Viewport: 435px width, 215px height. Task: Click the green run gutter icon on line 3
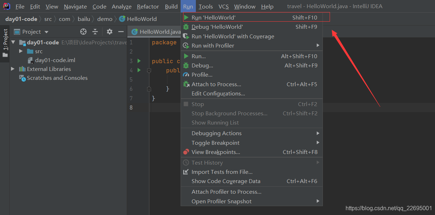(x=139, y=61)
